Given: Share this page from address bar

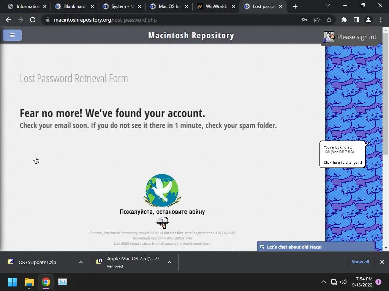Looking at the screenshot, I should (317, 20).
